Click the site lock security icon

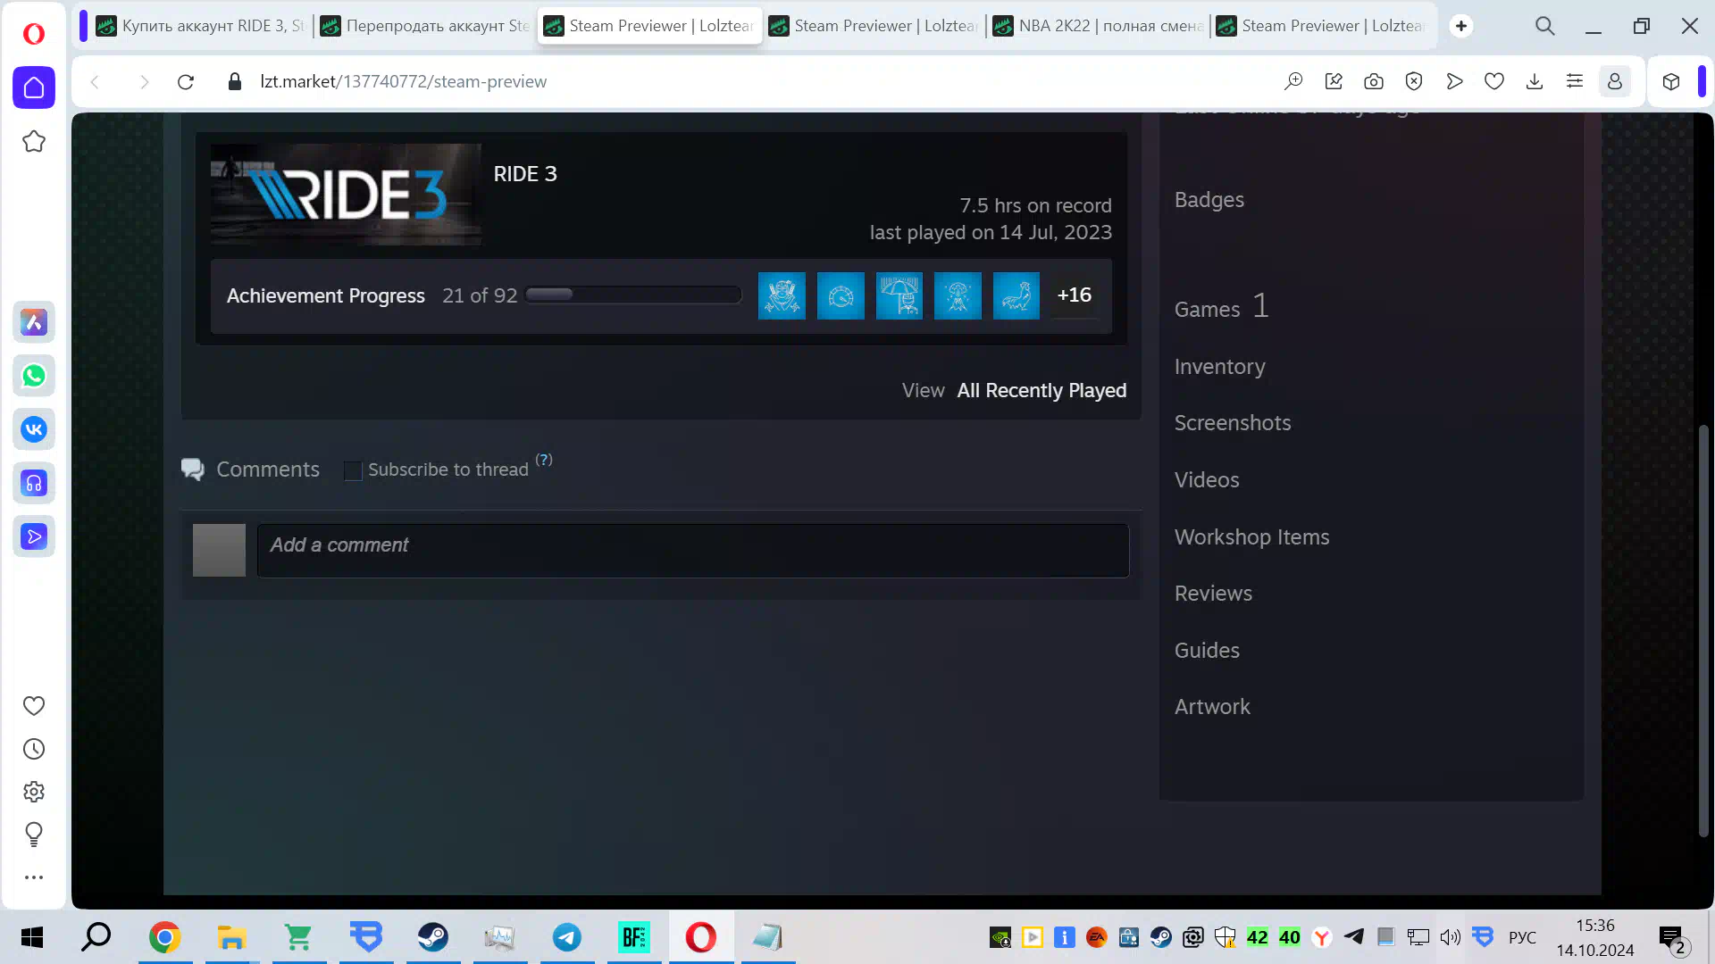tap(235, 82)
